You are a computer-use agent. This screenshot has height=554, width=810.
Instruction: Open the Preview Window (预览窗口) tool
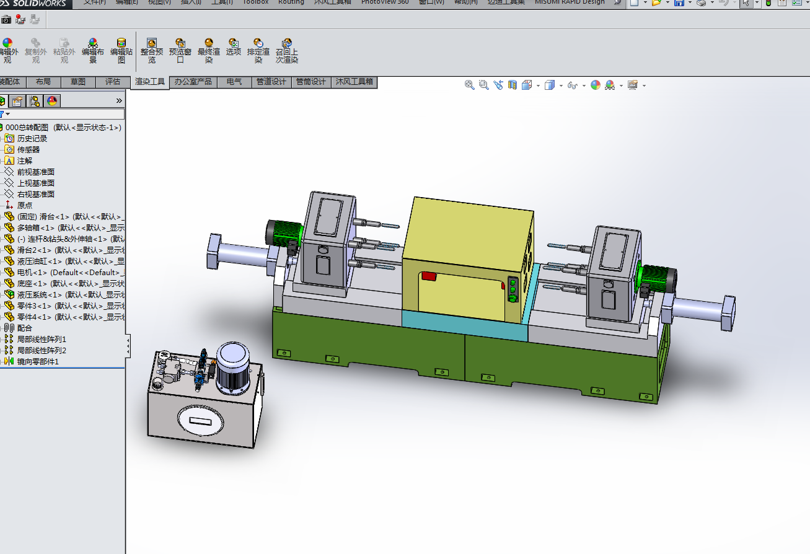[x=180, y=50]
